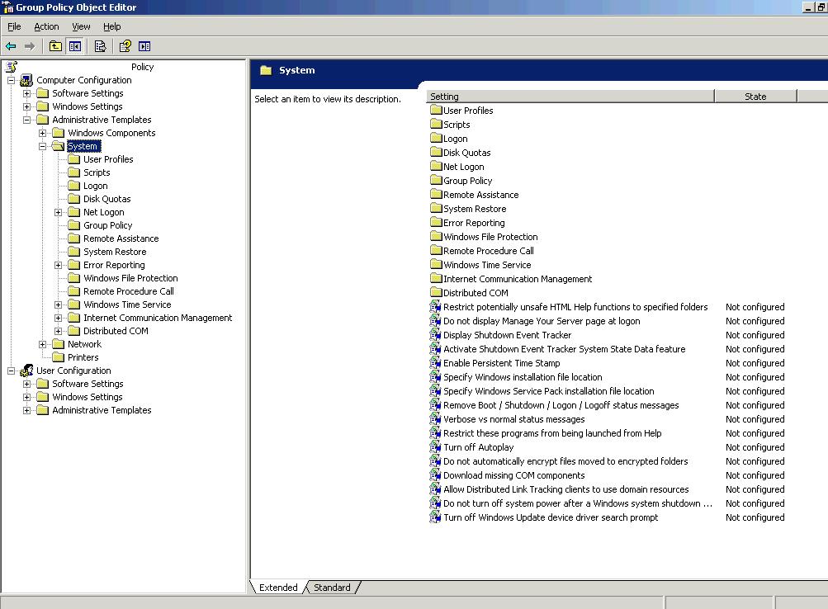828x609 pixels.
Task: Collapse the System tree node
Action: pyautogui.click(x=43, y=146)
